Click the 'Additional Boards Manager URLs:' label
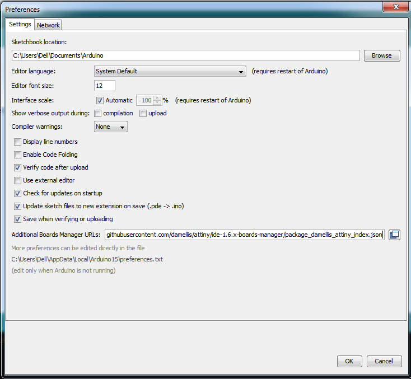 56,235
